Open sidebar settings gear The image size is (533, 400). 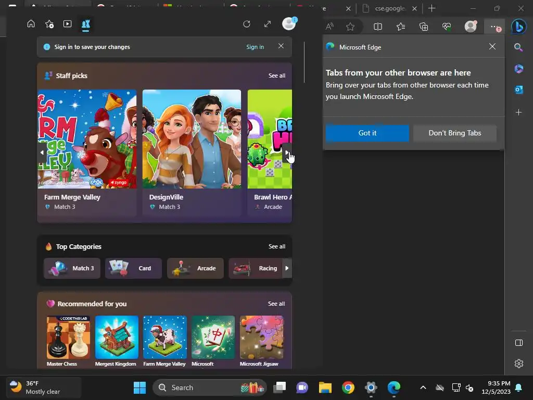click(x=519, y=364)
